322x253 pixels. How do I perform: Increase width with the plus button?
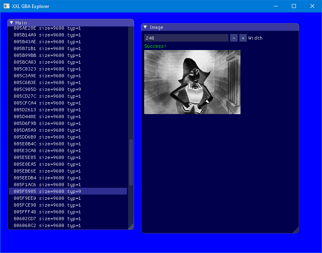click(243, 38)
